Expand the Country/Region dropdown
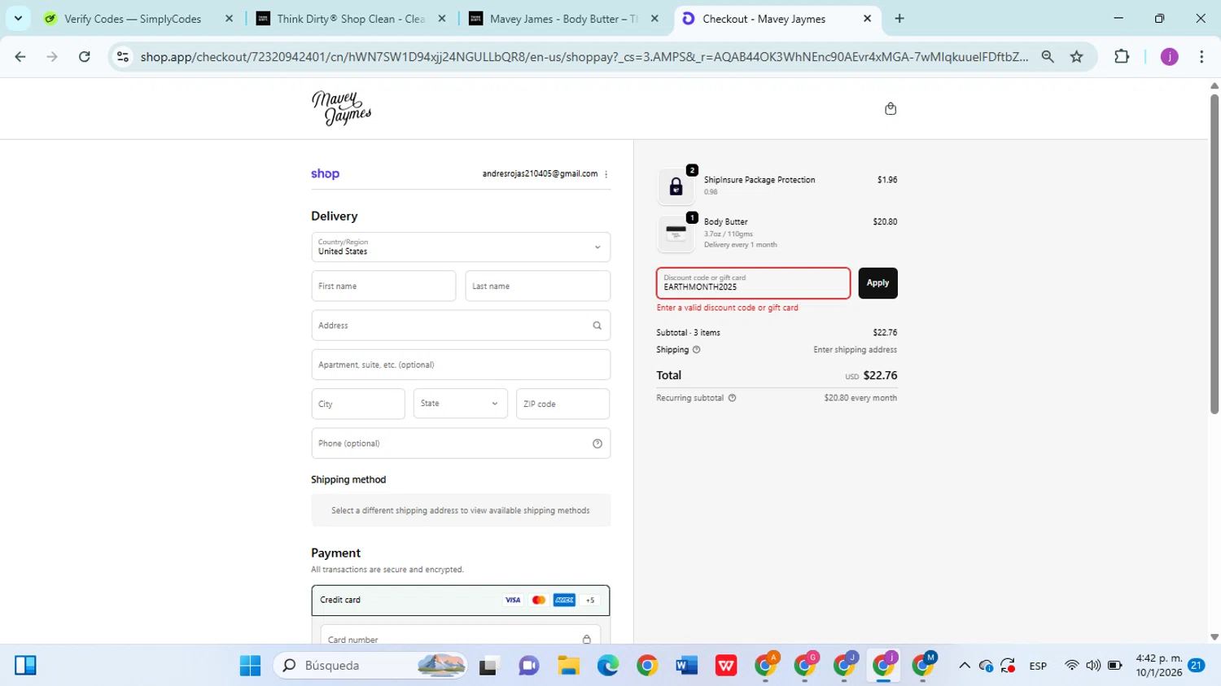This screenshot has width=1221, height=686. click(x=461, y=247)
